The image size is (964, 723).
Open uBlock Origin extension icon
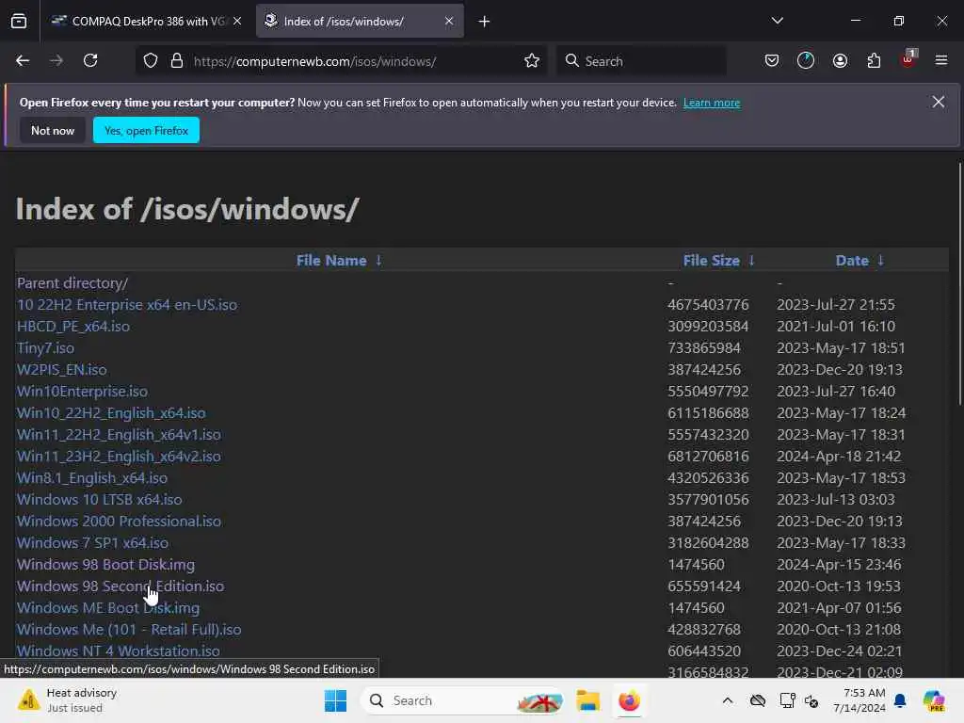[x=908, y=59]
